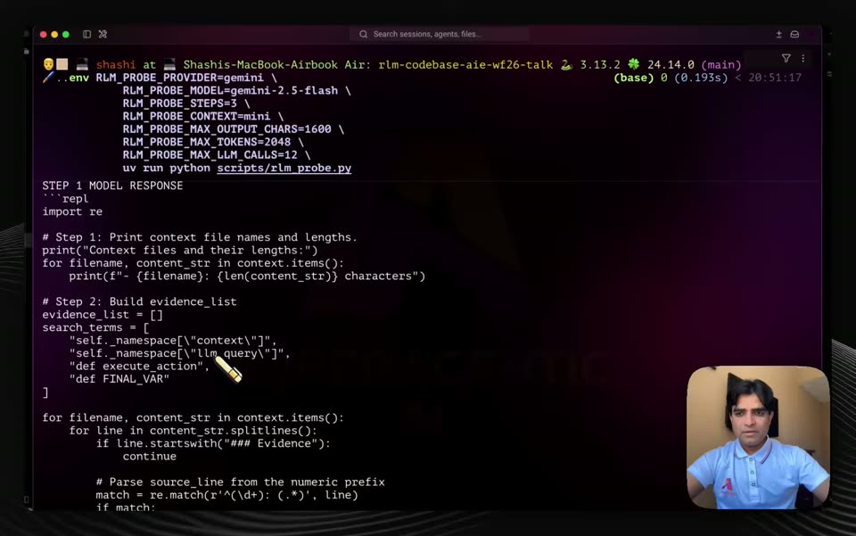Image resolution: width=856 pixels, height=536 pixels.
Task: Click the ```repl fence line
Action: [x=65, y=199]
